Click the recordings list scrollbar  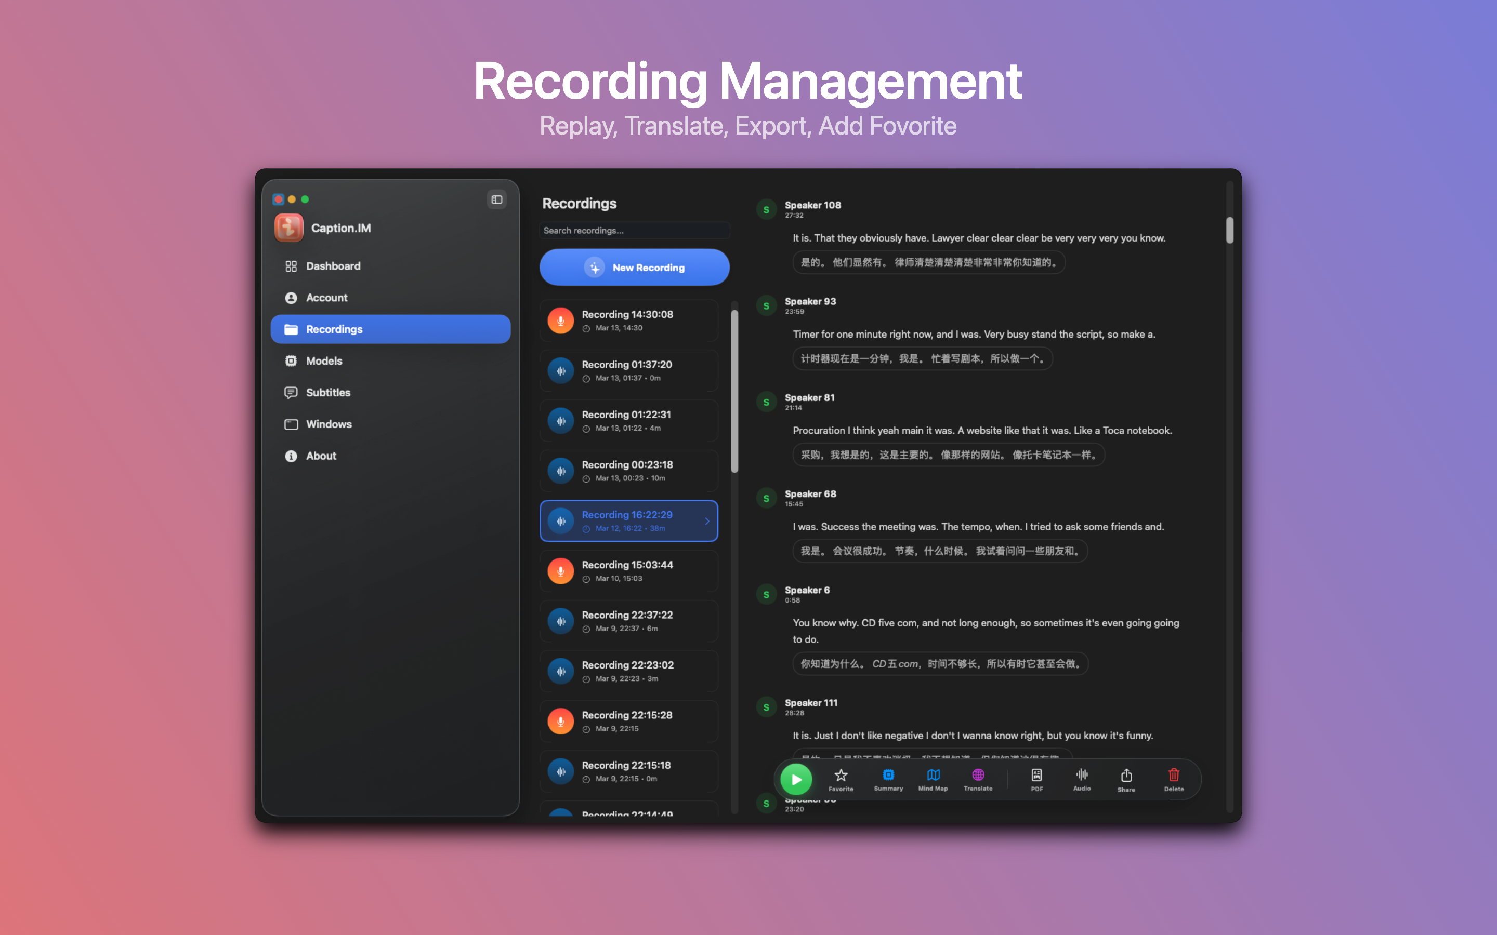click(734, 391)
